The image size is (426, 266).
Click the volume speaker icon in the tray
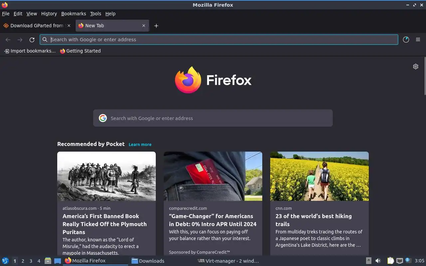[x=378, y=261]
